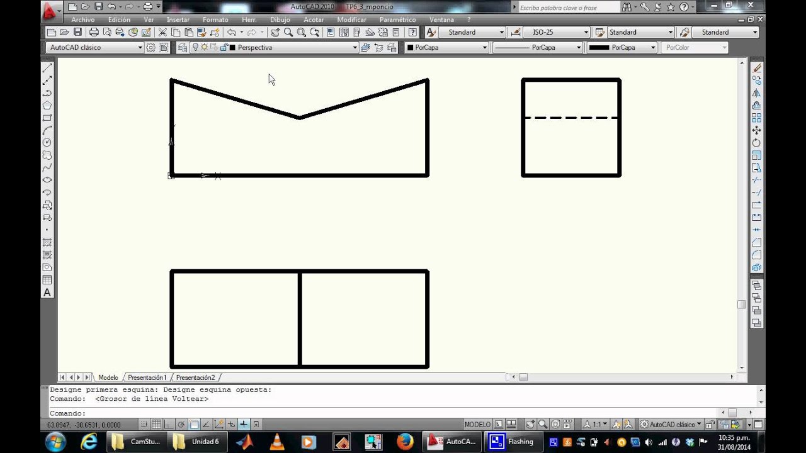This screenshot has width=806, height=453.
Task: Select the Polygon draw tool
Action: point(47,106)
